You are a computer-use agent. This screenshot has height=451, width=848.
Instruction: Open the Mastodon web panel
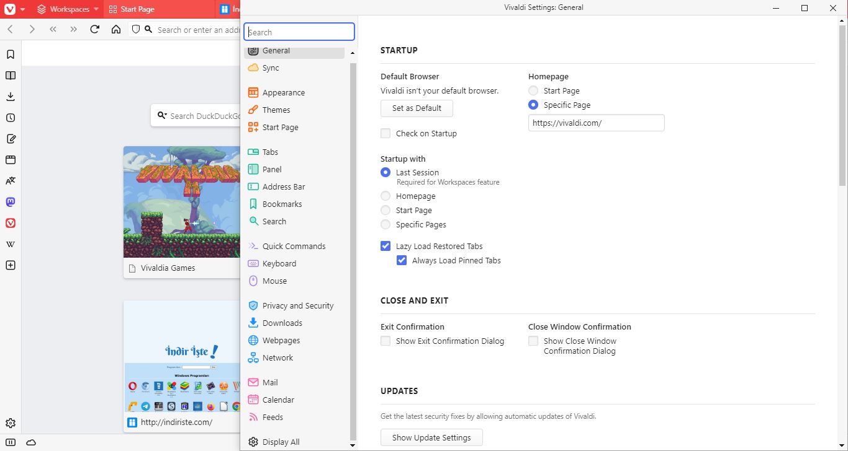coord(11,202)
